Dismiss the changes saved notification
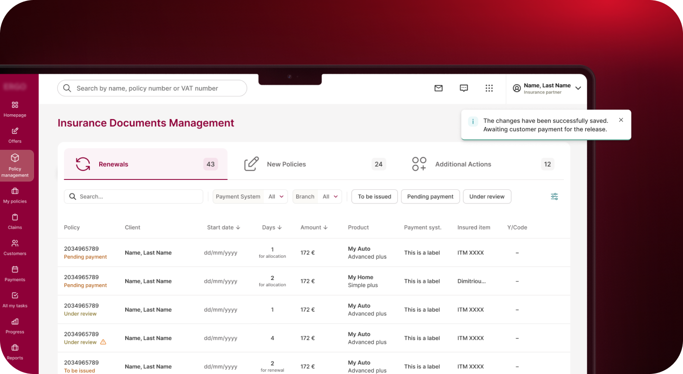The width and height of the screenshot is (683, 374). tap(621, 120)
